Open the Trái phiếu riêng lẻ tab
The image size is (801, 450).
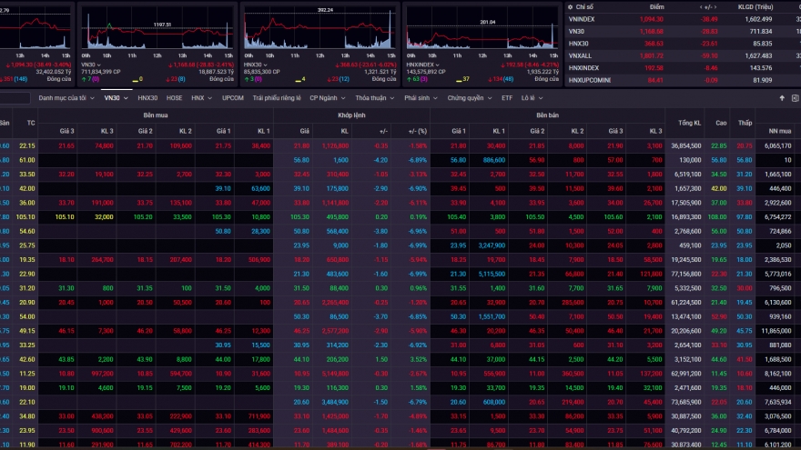[x=277, y=97]
